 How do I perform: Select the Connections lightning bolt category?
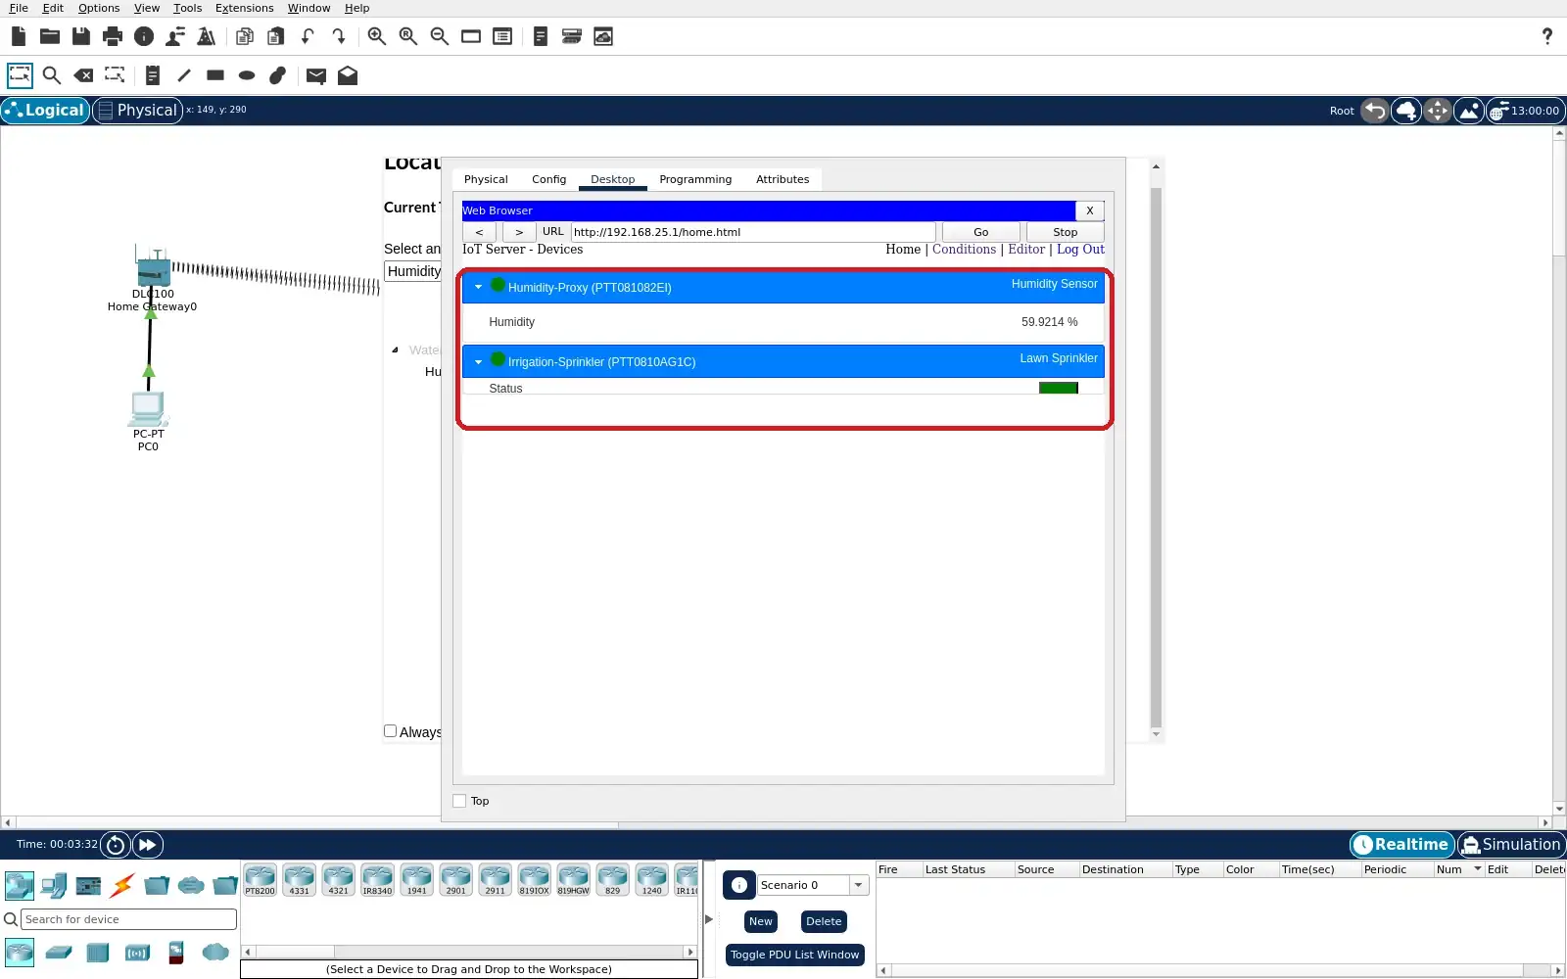pos(122,886)
